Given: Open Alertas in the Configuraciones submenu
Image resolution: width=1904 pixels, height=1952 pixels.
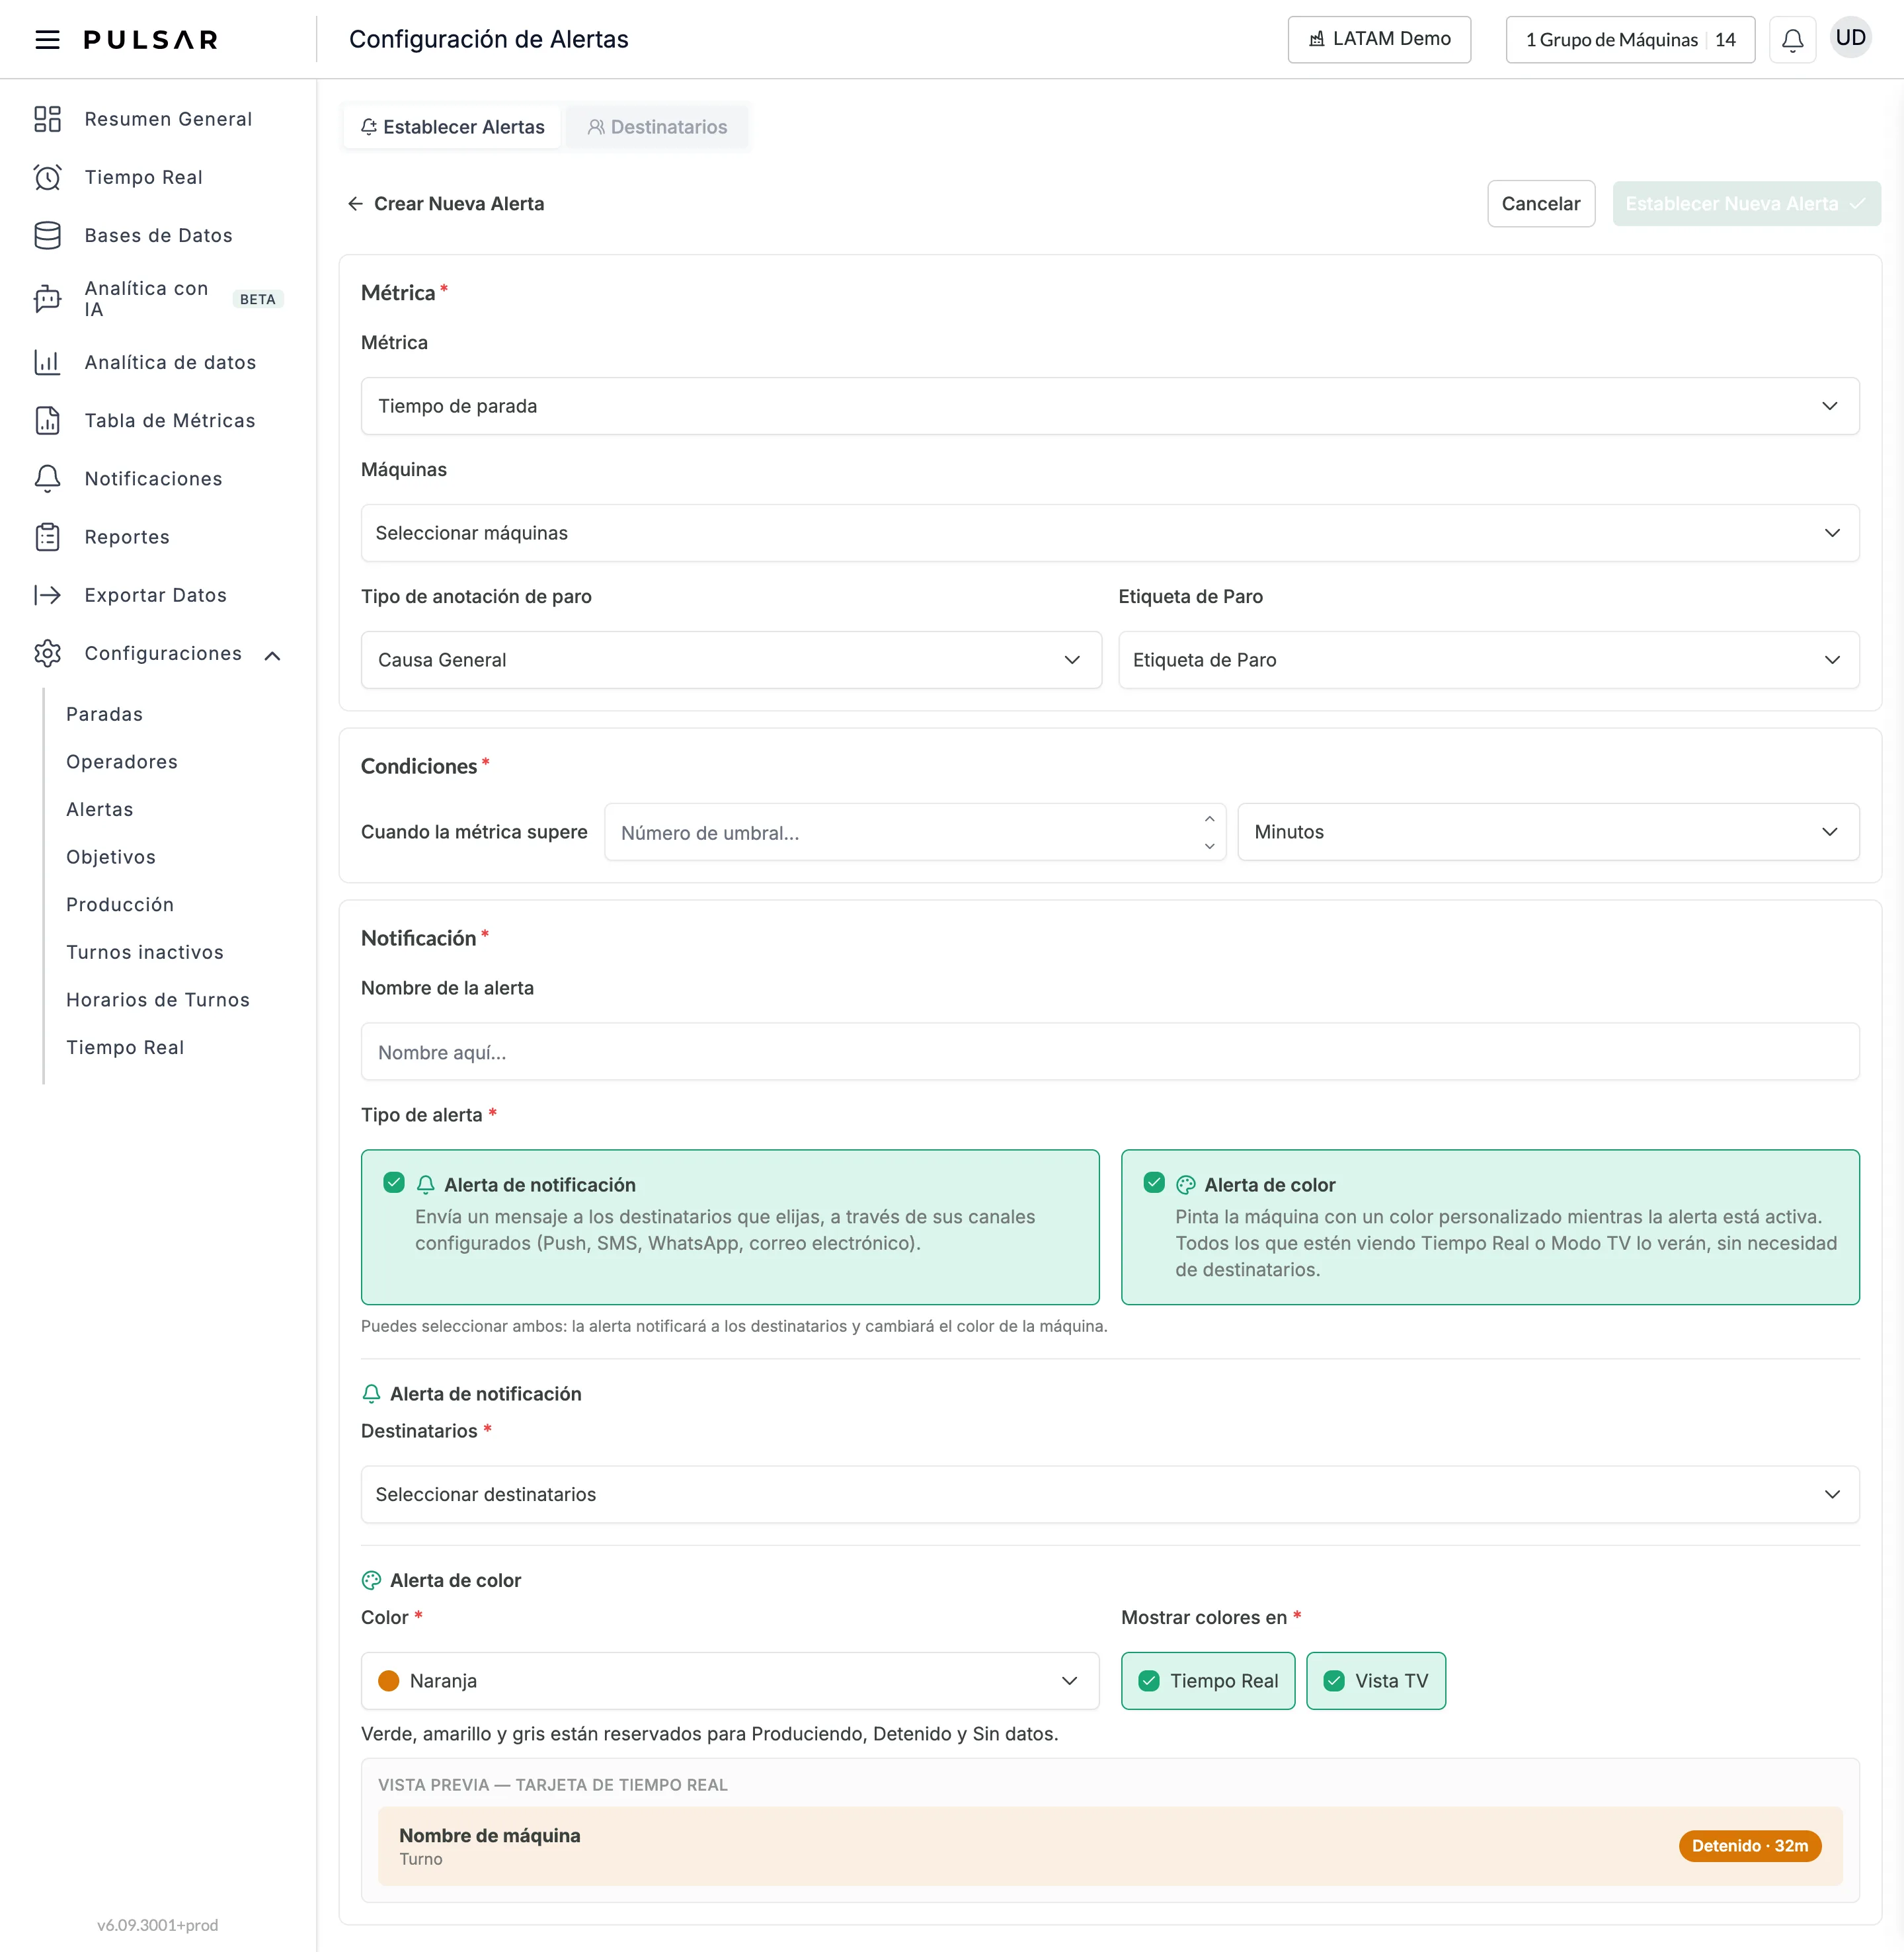Looking at the screenshot, I should point(99,809).
